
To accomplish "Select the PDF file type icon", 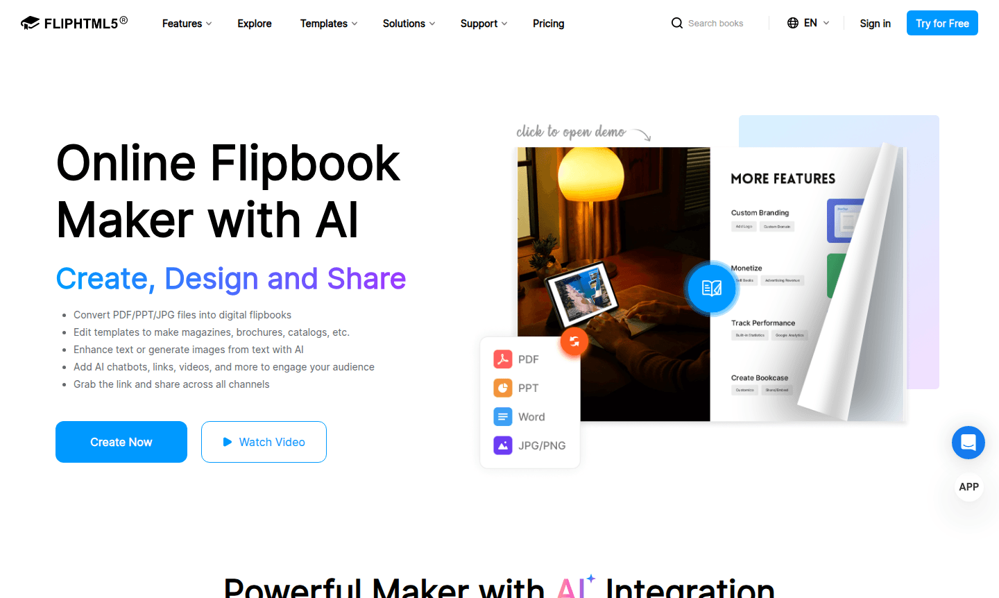I will 503,359.
